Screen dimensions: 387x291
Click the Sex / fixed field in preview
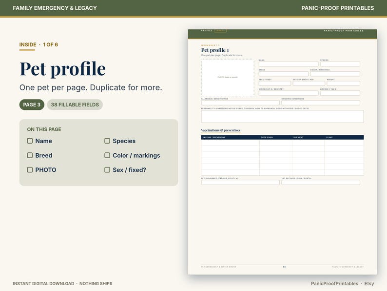275,83
